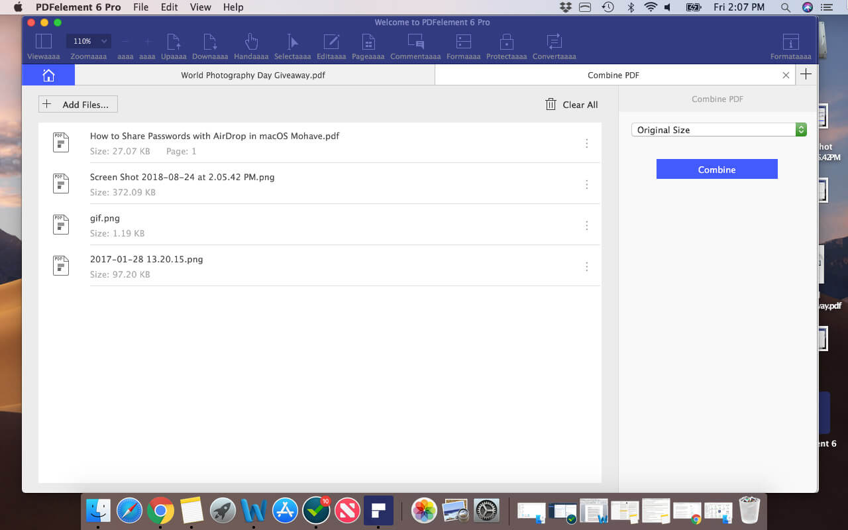This screenshot has width=848, height=530.
Task: Click the zoom out minus icon
Action: (125, 42)
